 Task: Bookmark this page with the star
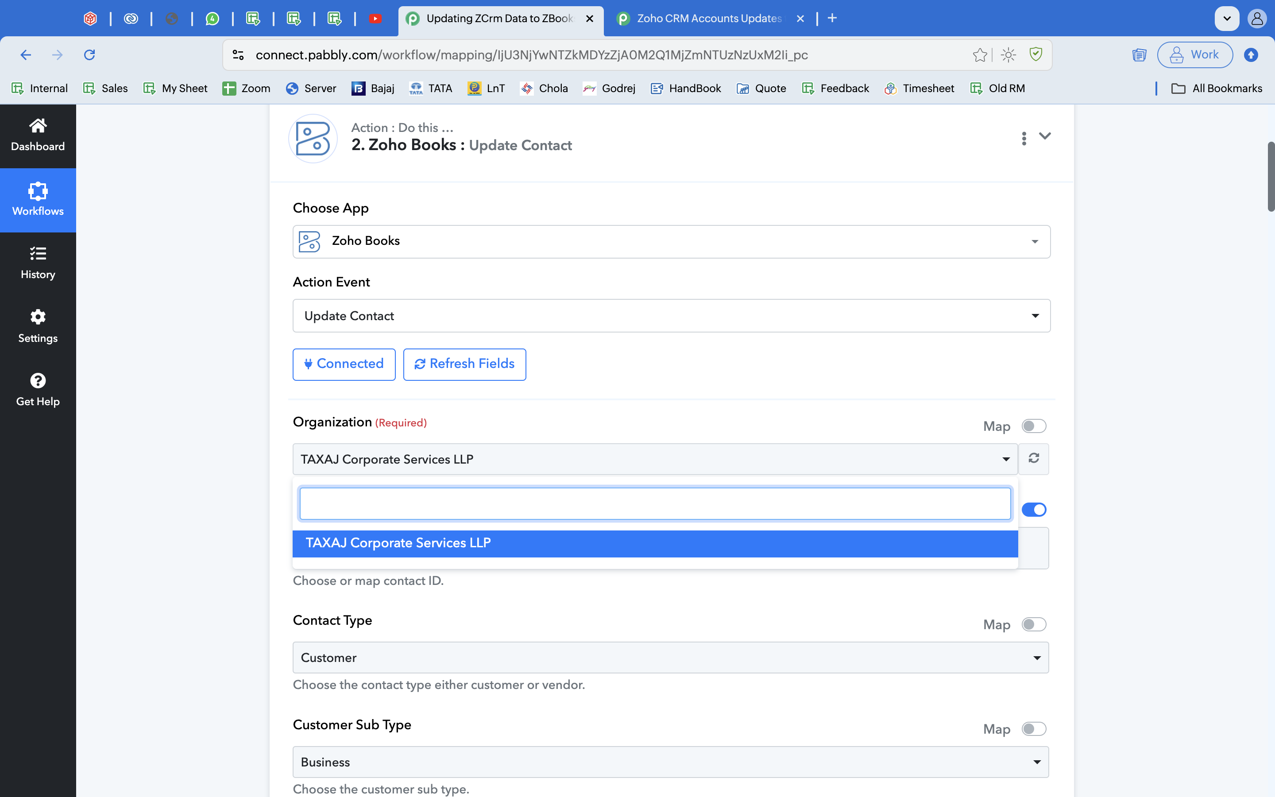point(980,54)
